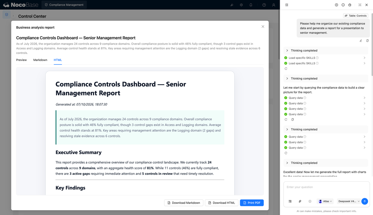Click the regenerate icon under Load specific SKILLS
The width and height of the screenshot is (373, 215).
coord(286,69)
